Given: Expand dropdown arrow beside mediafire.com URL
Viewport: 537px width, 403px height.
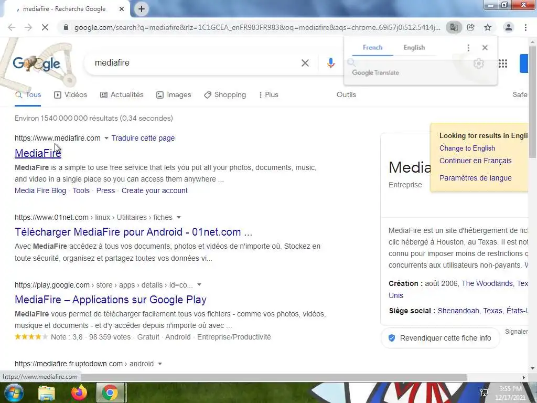Looking at the screenshot, I should coord(106,138).
